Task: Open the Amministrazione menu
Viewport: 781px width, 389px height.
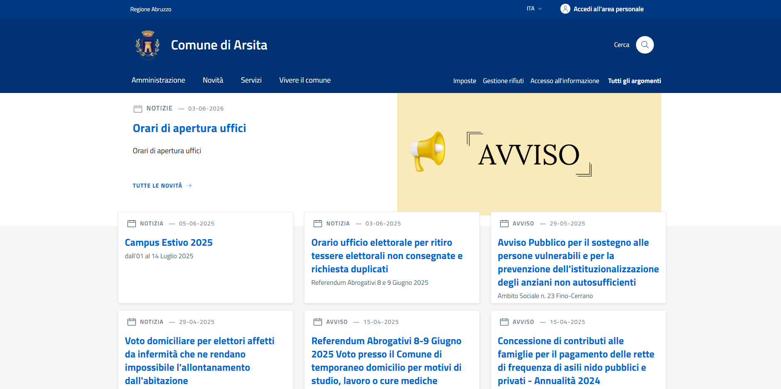Action: 158,80
